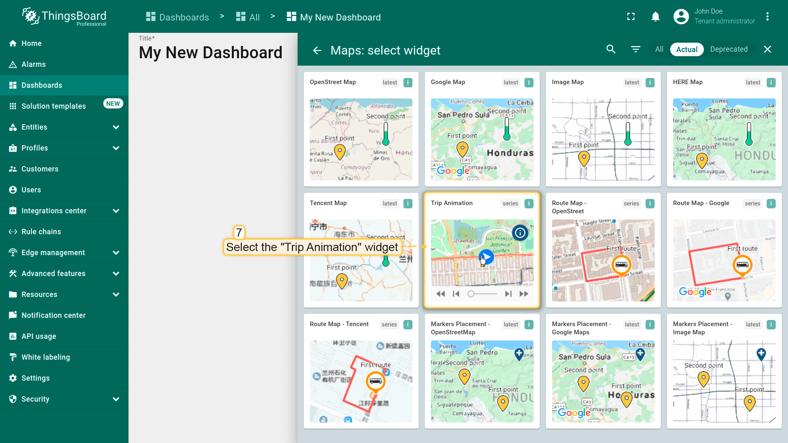The image size is (788, 443).
Task: Open the Users page
Action: 64,190
